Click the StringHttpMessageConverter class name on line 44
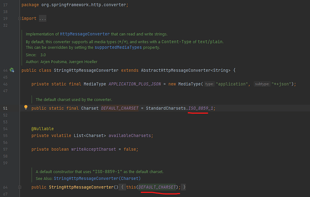Viewport: 310px width, 197px height. 86,70
